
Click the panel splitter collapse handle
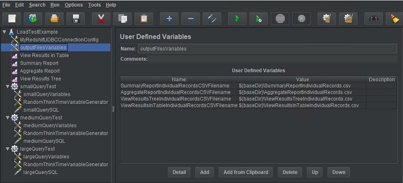(113, 109)
